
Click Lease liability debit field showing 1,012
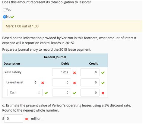pyautogui.click(x=62, y=72)
